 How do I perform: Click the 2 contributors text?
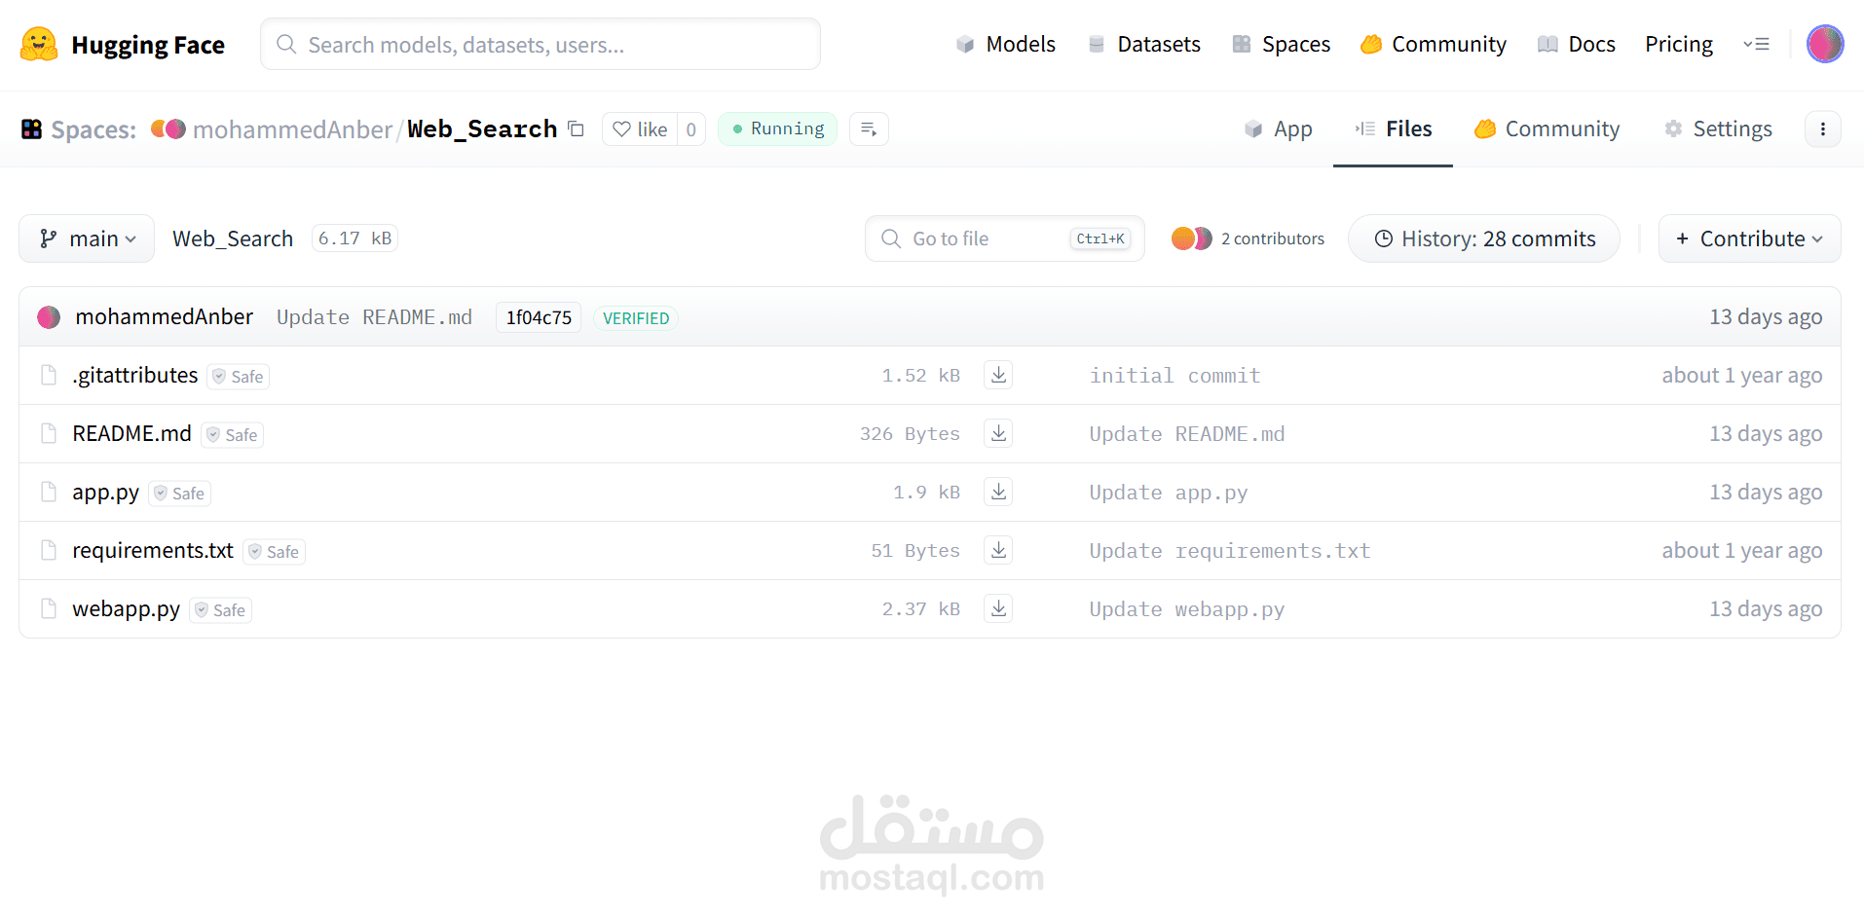(1273, 238)
